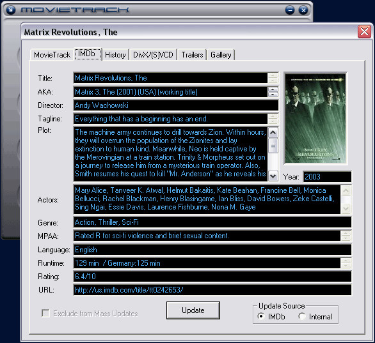Click the Language field English
375x343 pixels.
click(x=212, y=250)
